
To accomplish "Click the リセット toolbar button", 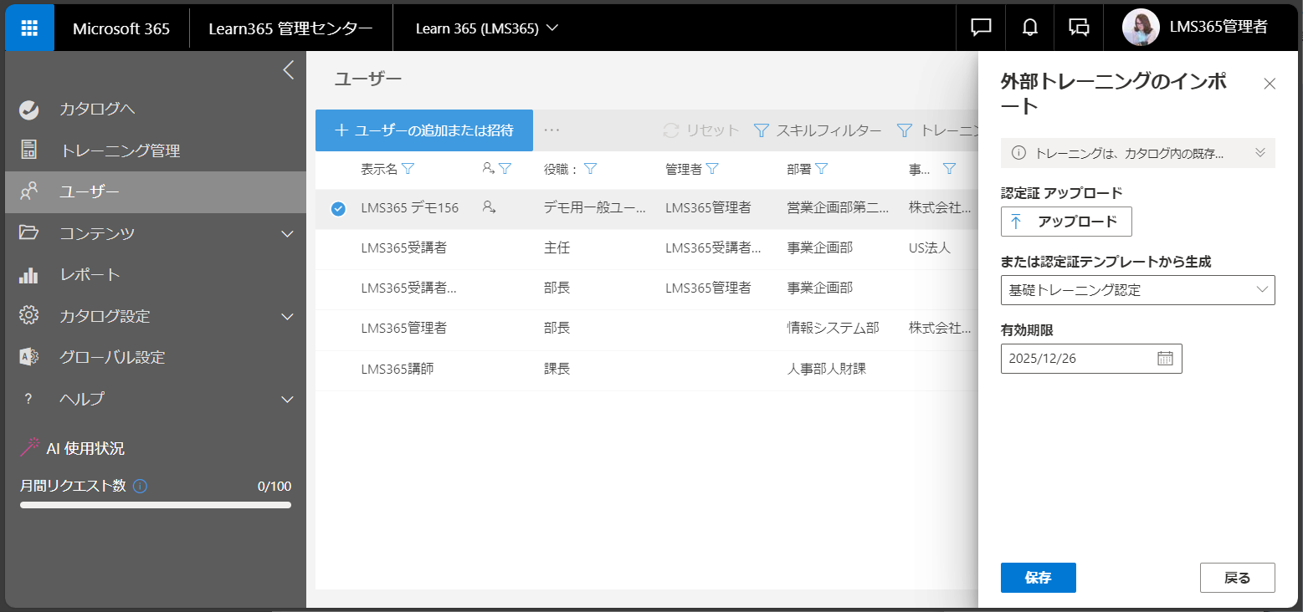I will point(701,130).
